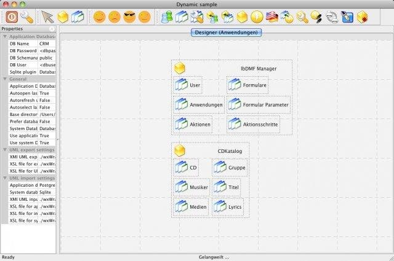This screenshot has height=261, width=394.
Task: Open the Titel form item
Action: (226, 187)
